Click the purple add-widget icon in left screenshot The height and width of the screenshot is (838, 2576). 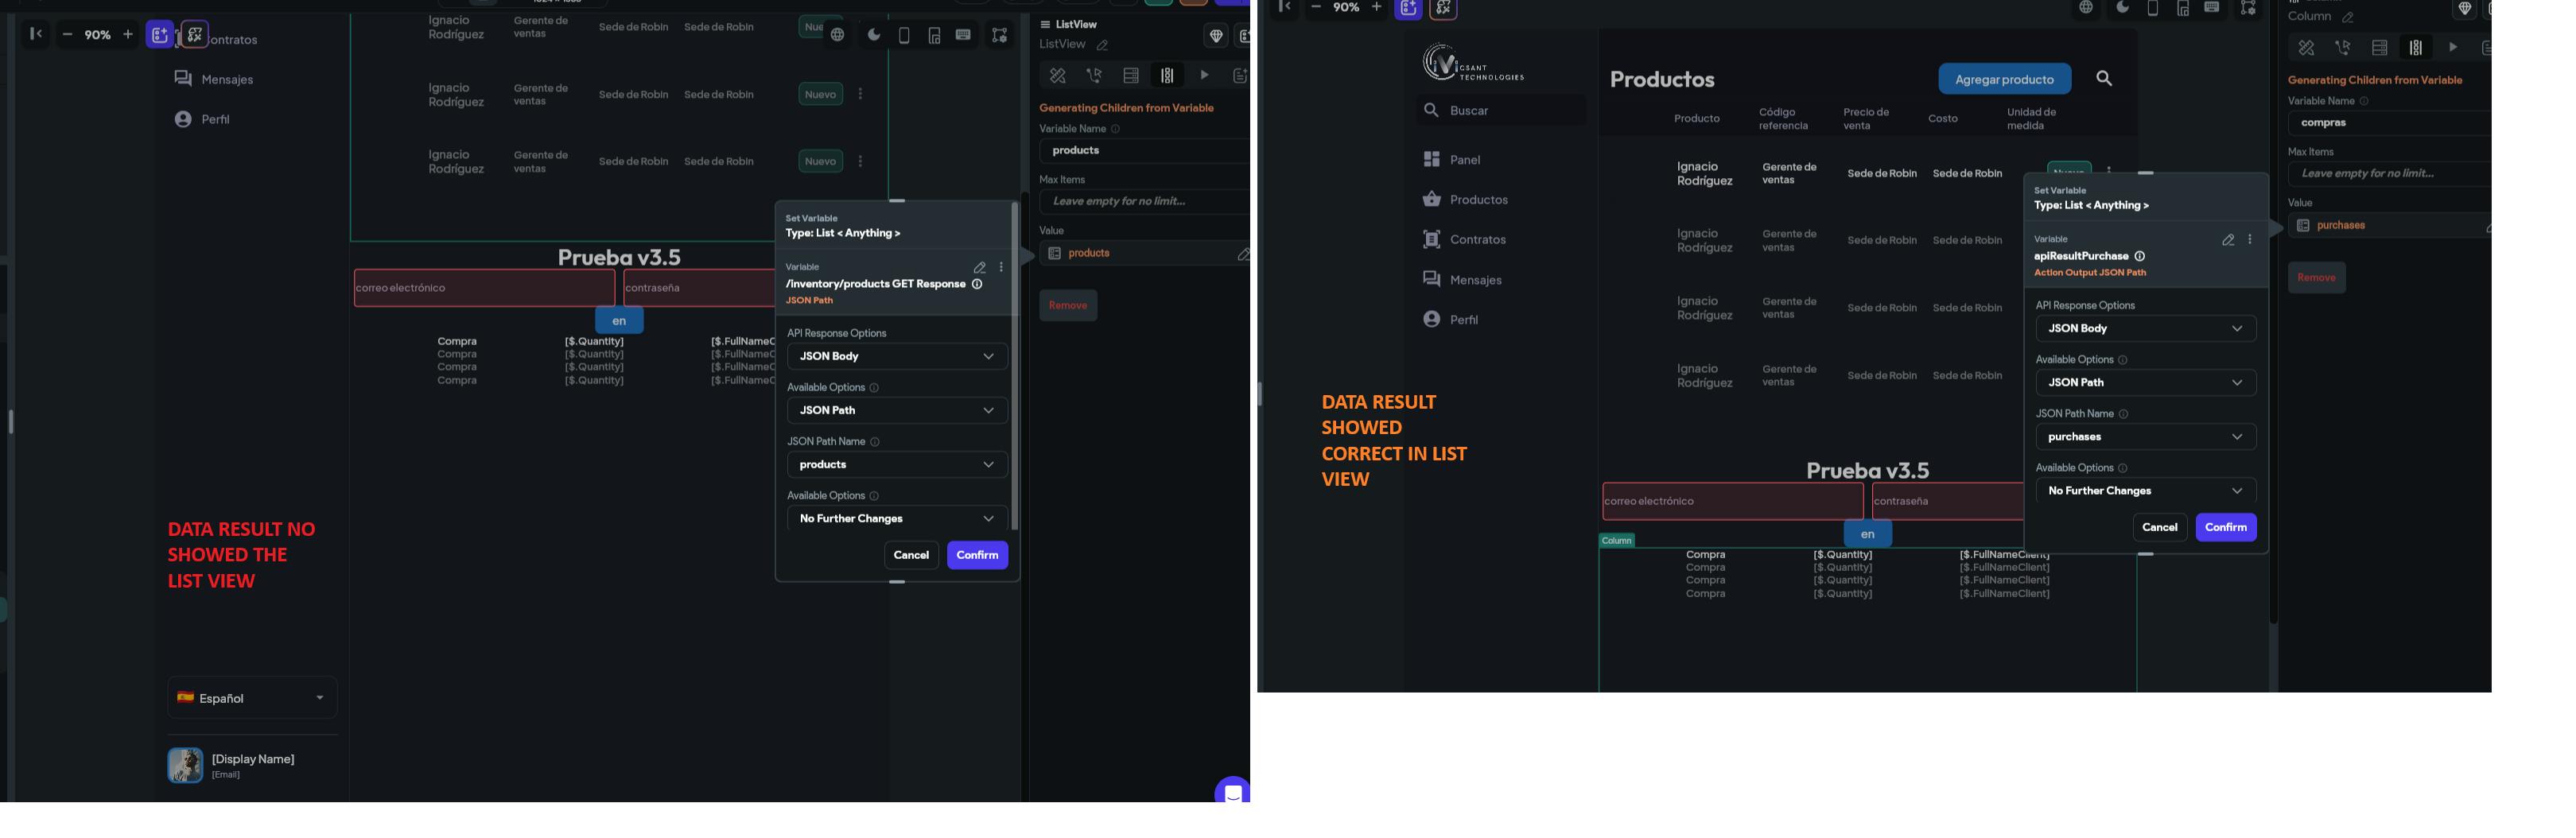(160, 35)
